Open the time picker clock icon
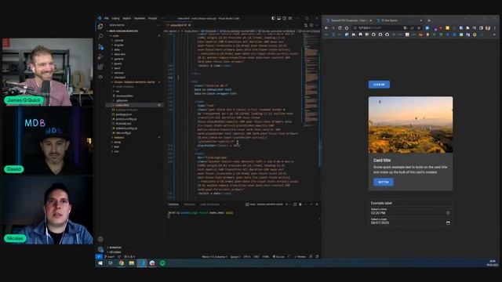502x282 pixels. [x=448, y=212]
